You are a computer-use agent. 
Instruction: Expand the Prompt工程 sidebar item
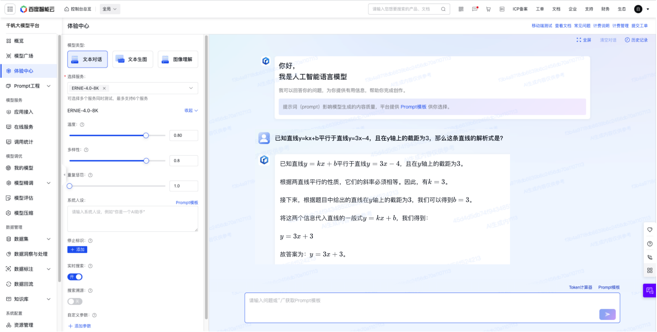point(49,86)
